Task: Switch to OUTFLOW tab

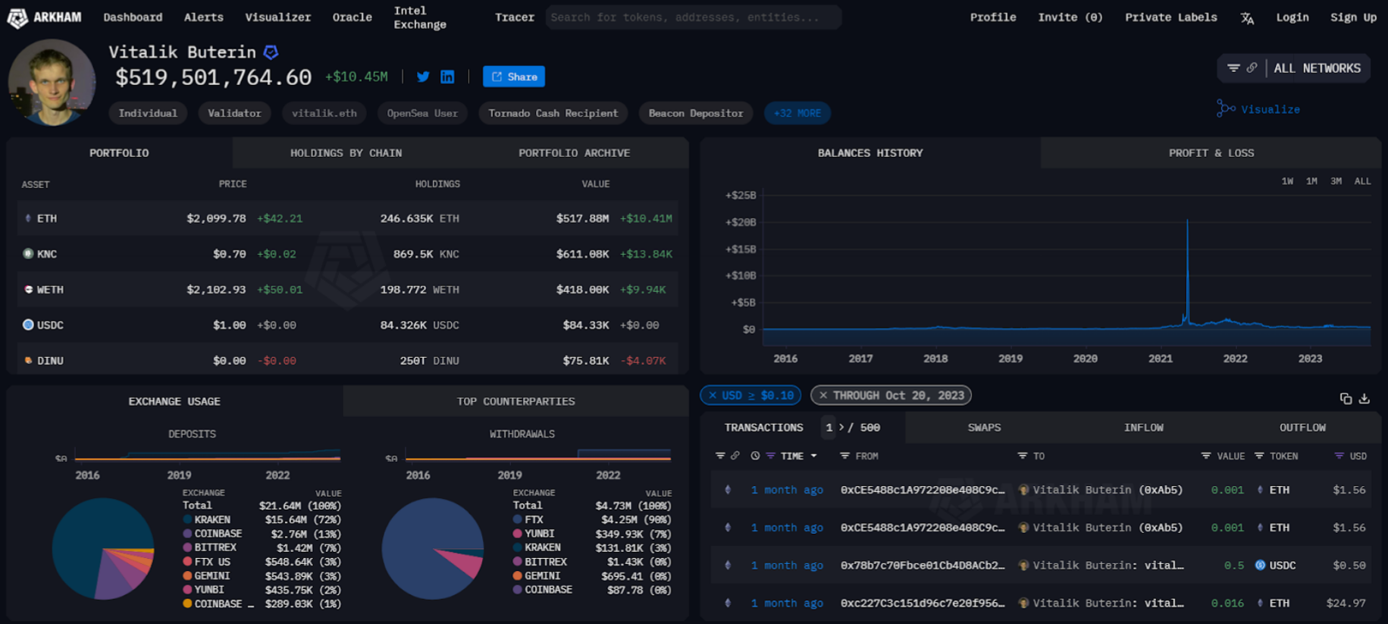Action: click(x=1302, y=428)
